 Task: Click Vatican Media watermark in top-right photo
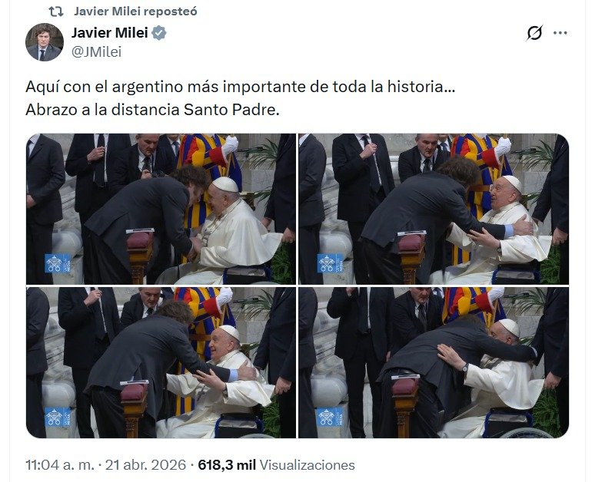tap(331, 263)
